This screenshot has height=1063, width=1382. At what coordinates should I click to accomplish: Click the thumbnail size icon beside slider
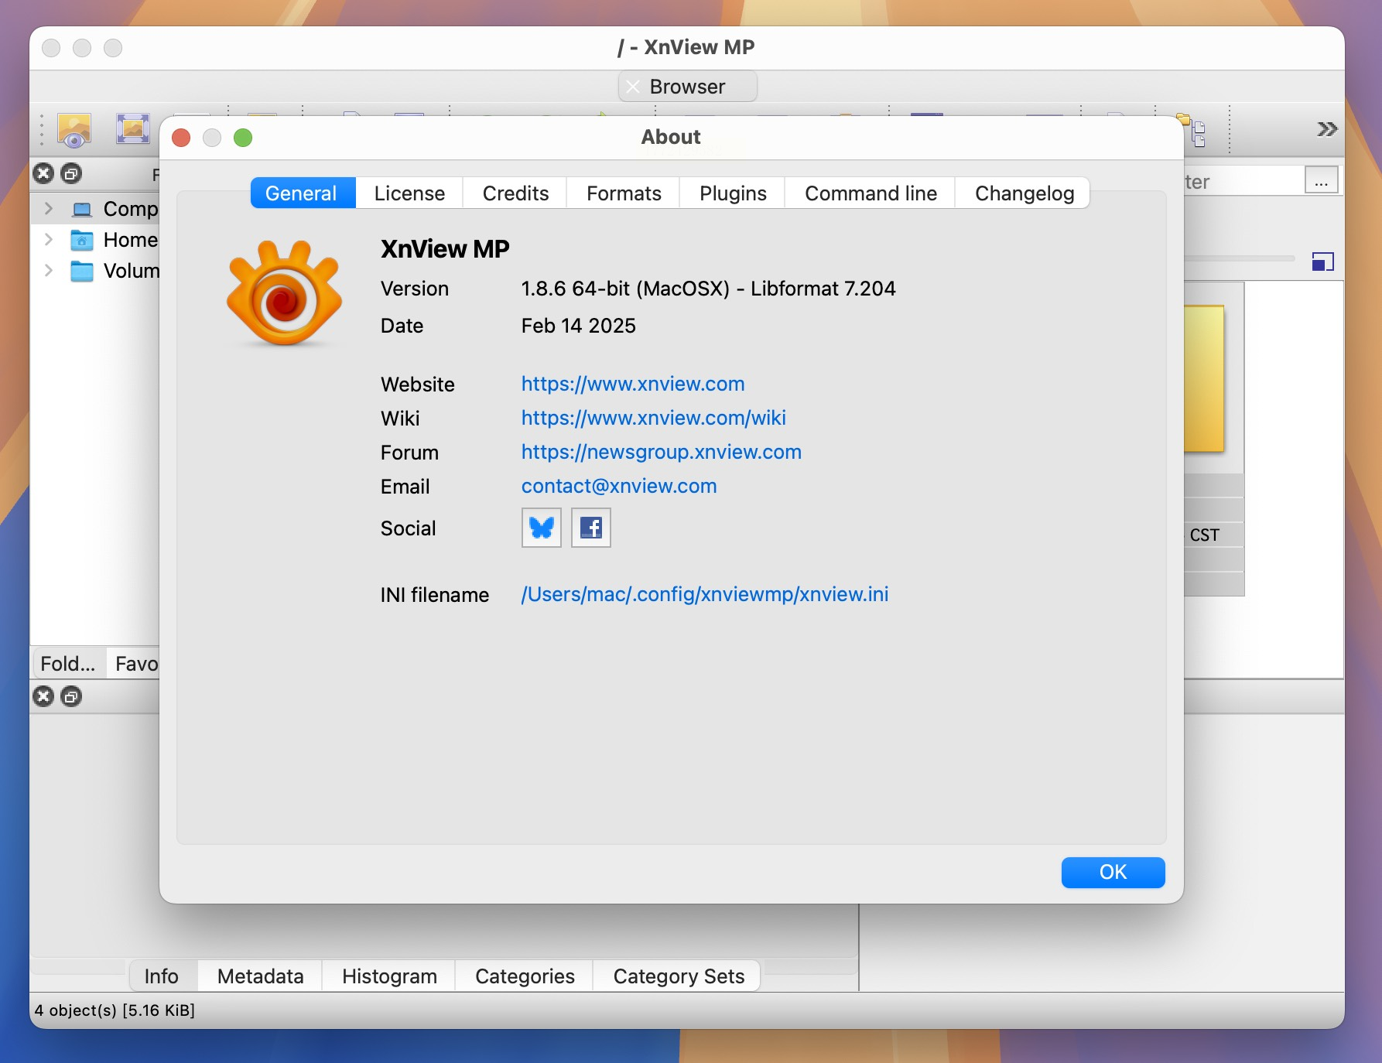(x=1323, y=261)
